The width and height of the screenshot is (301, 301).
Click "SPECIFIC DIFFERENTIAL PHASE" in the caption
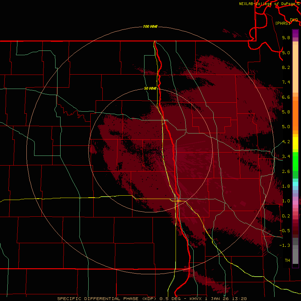click(x=98, y=299)
